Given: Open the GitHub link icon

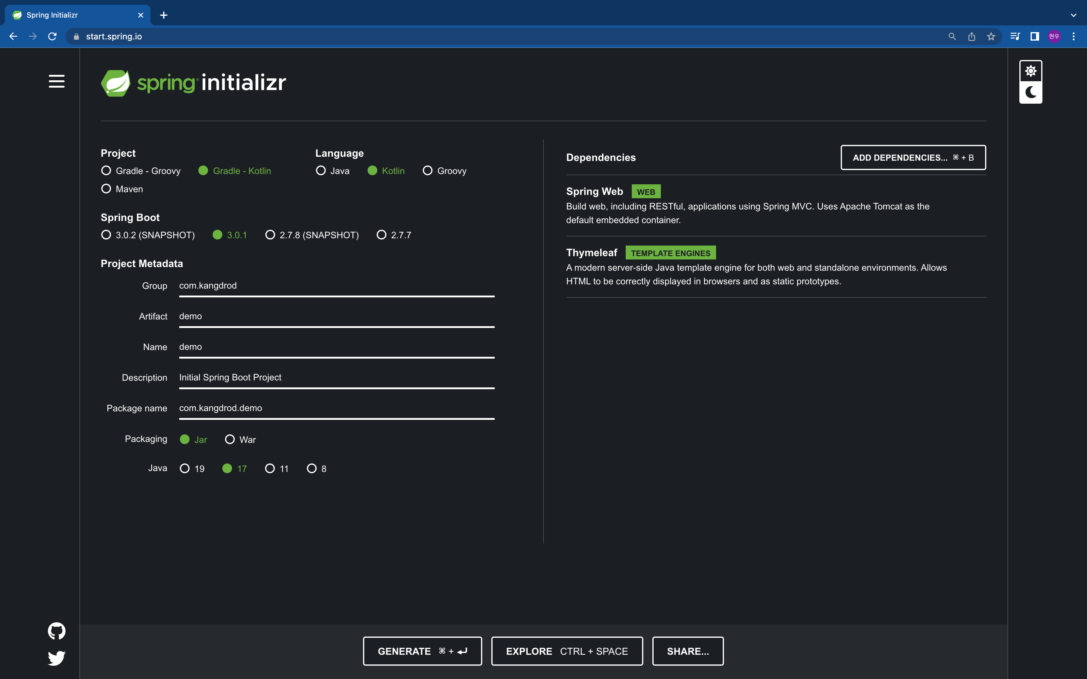Looking at the screenshot, I should [57, 631].
